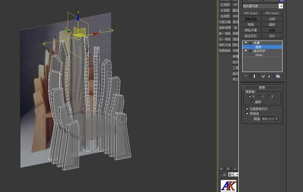Image resolution: width=303 pixels, height=192 pixels.
Task: Click the 车削 modifier button
Action: tap(272, 30)
